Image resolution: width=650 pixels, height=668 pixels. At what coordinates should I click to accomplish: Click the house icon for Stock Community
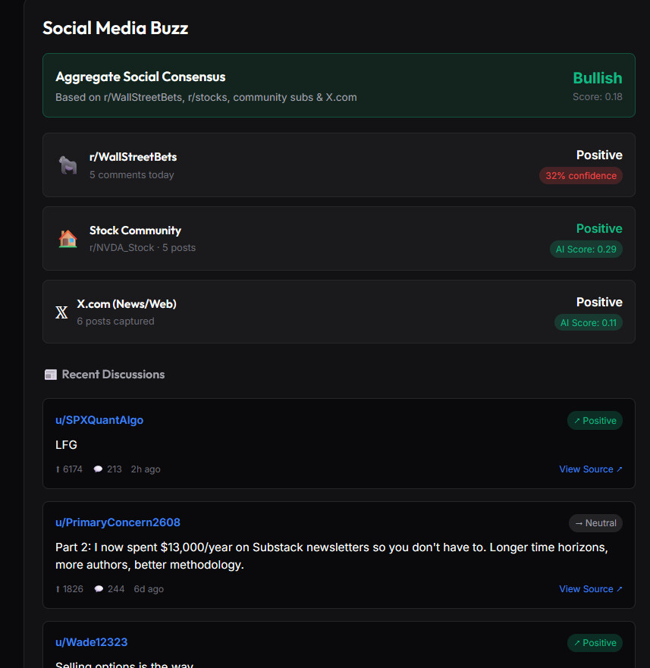click(x=68, y=239)
